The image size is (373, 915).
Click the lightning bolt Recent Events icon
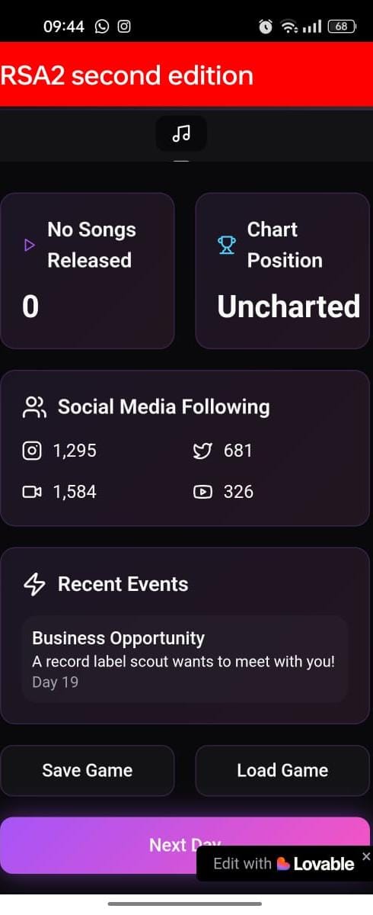[35, 584]
